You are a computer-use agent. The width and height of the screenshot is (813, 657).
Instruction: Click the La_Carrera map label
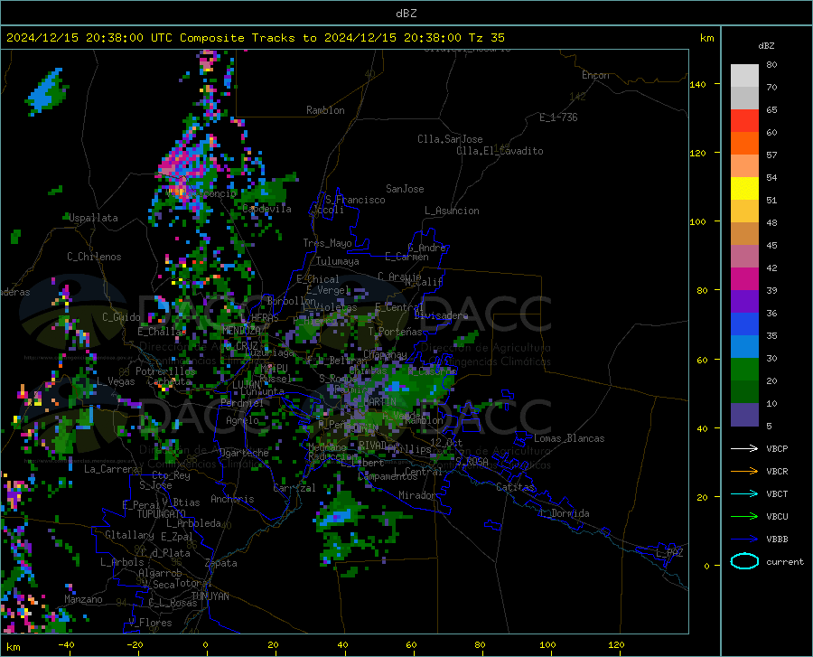111,469
